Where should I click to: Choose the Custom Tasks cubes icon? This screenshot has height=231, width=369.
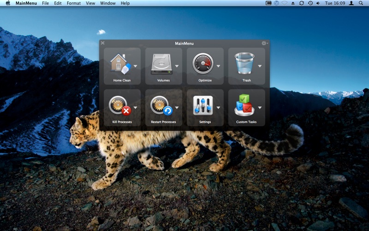(244, 105)
